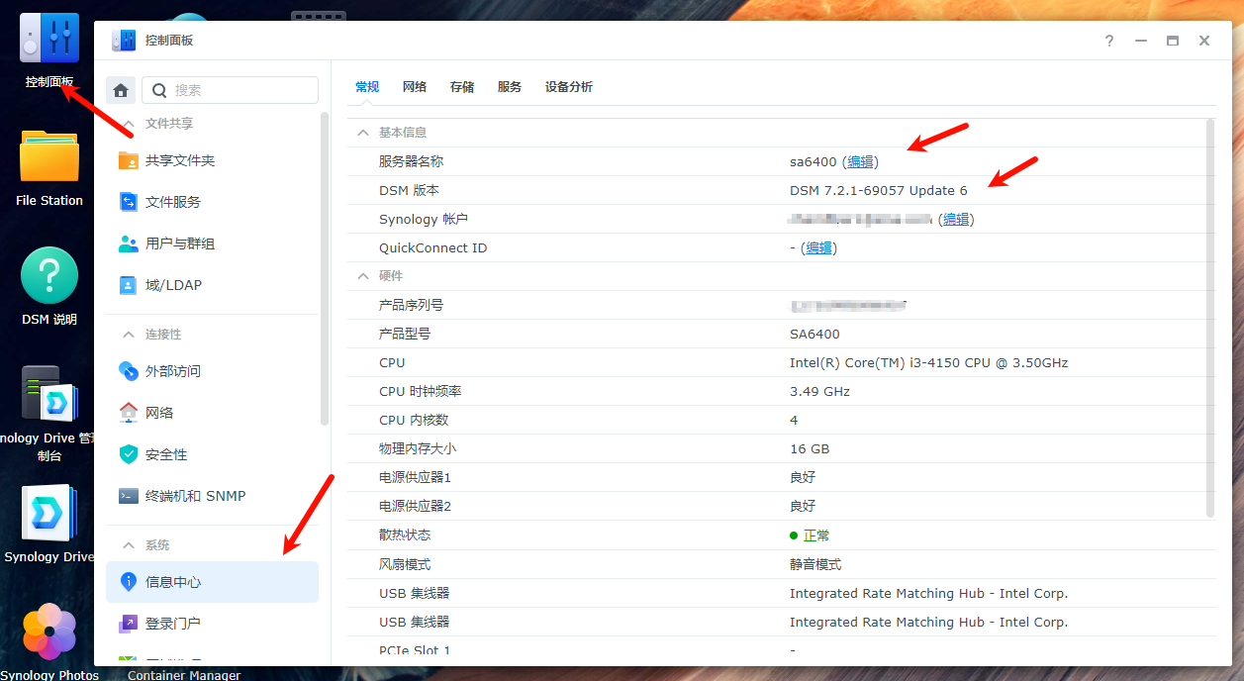The image size is (1244, 681).
Task: Click the 服务器名称 label
Action: [412, 161]
